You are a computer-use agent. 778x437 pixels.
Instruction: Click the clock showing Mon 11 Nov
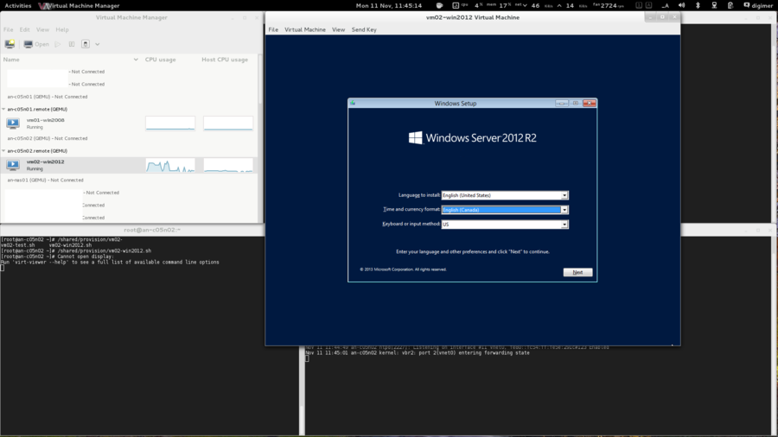tap(388, 5)
